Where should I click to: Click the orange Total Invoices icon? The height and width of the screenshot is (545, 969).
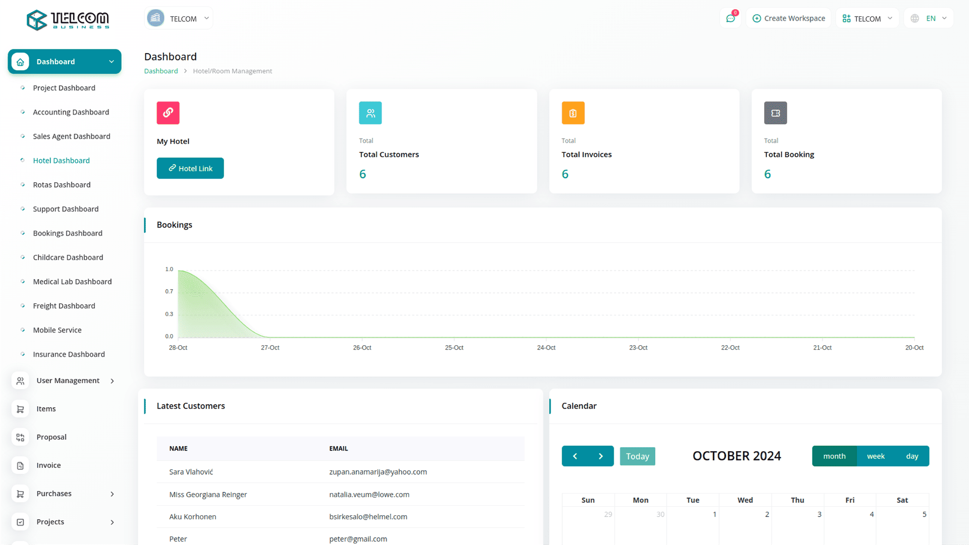click(x=573, y=113)
